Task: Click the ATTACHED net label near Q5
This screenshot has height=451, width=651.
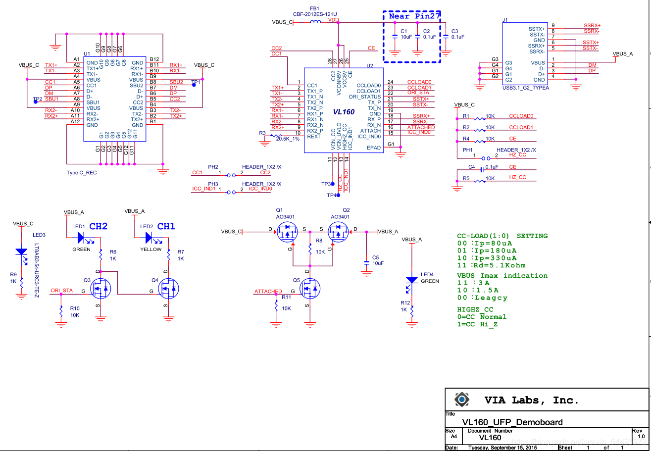Action: pyautogui.click(x=268, y=291)
